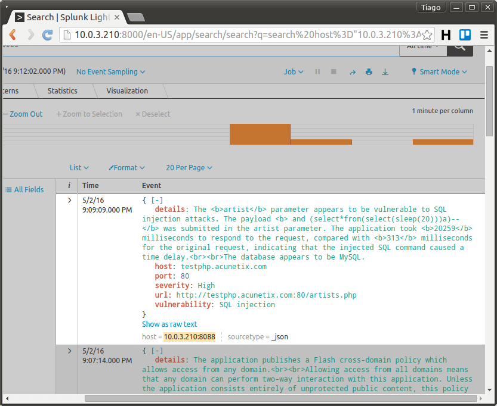Open the Format dropdown
497x406 pixels.
click(x=126, y=168)
